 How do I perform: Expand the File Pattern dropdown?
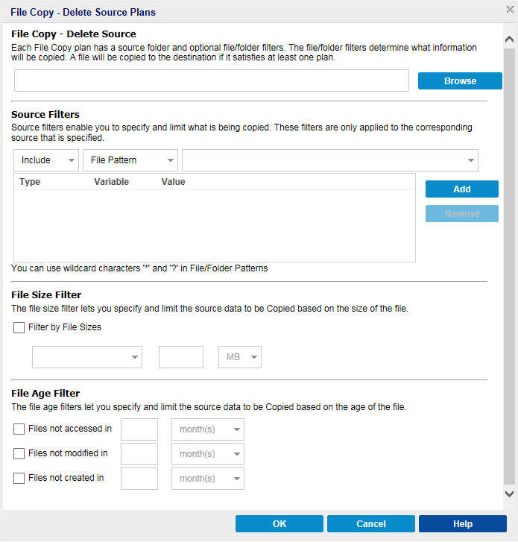coord(130,160)
